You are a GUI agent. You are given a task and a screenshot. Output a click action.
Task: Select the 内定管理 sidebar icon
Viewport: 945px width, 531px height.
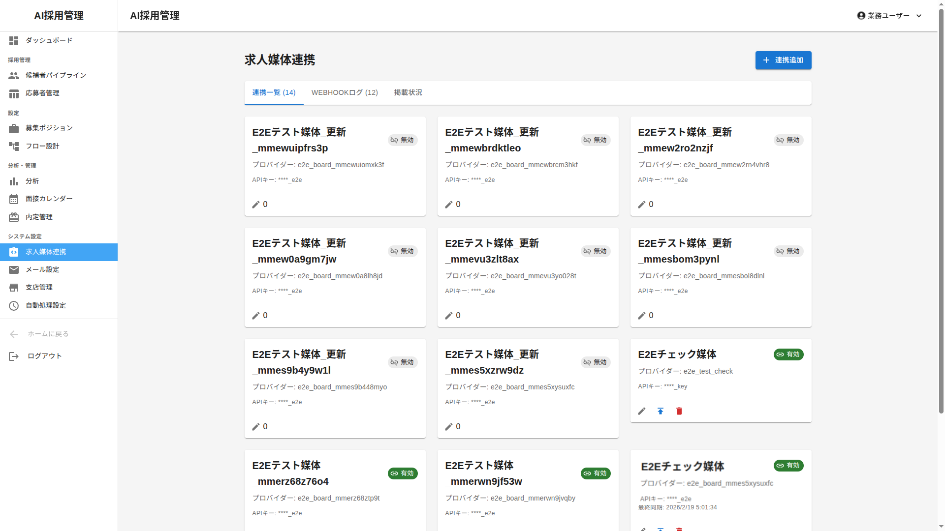tap(14, 217)
